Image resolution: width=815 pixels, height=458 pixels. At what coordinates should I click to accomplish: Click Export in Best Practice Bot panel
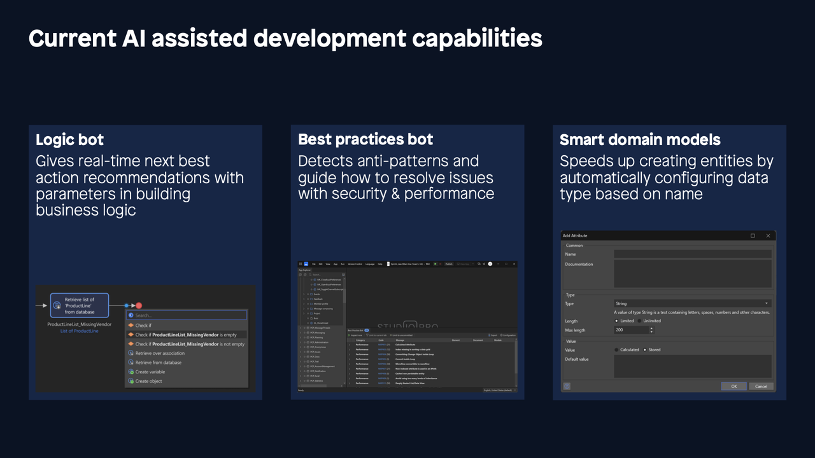[x=493, y=335]
